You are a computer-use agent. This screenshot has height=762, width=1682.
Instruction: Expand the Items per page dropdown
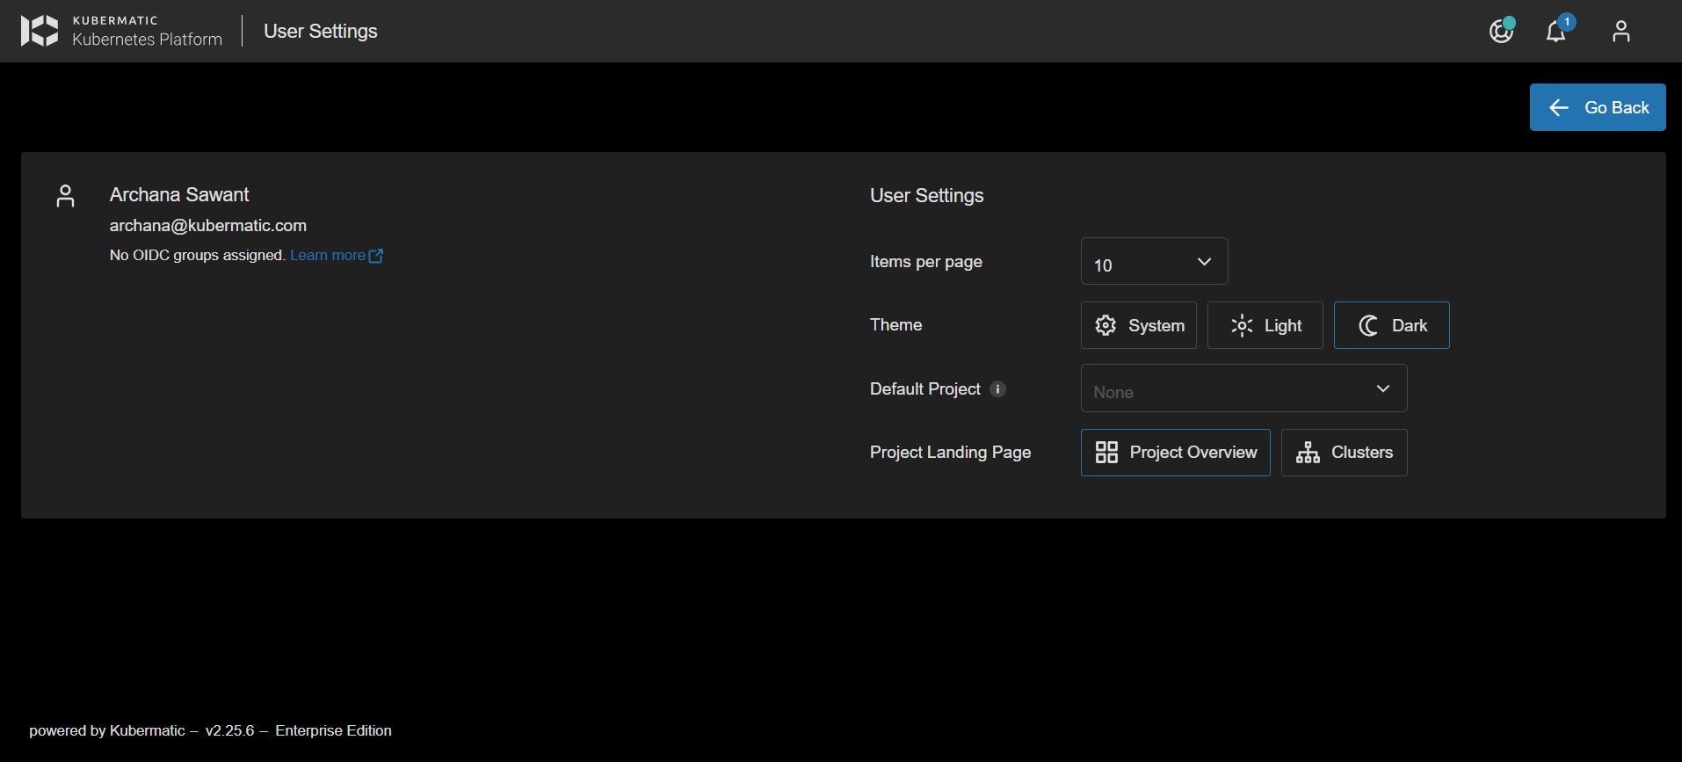1154,262
